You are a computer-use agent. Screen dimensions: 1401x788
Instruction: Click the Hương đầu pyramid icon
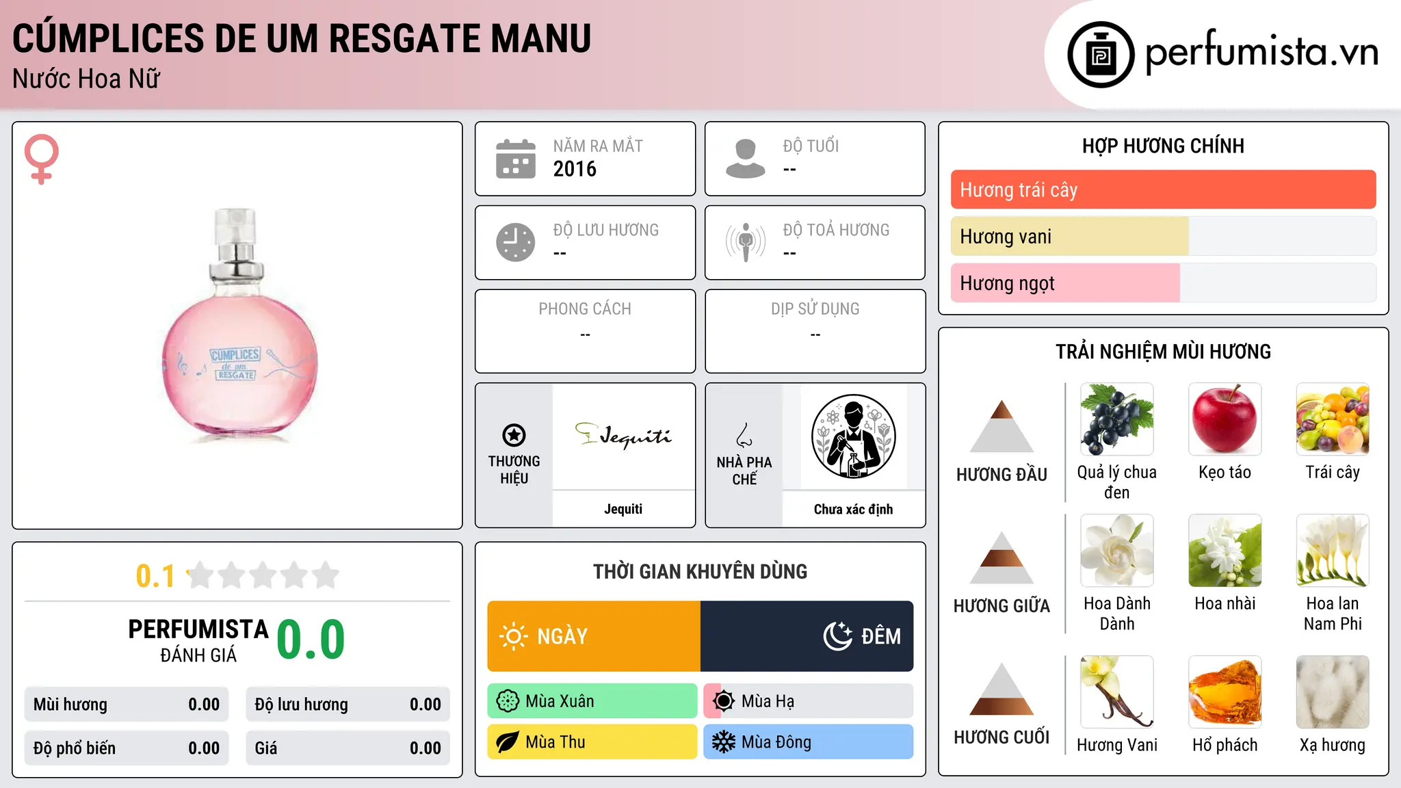click(1001, 426)
